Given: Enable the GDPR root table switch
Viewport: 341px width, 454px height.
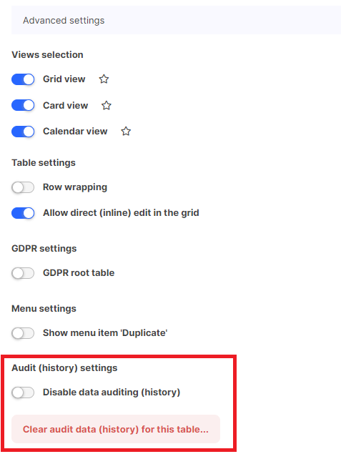Looking at the screenshot, I should (23, 273).
